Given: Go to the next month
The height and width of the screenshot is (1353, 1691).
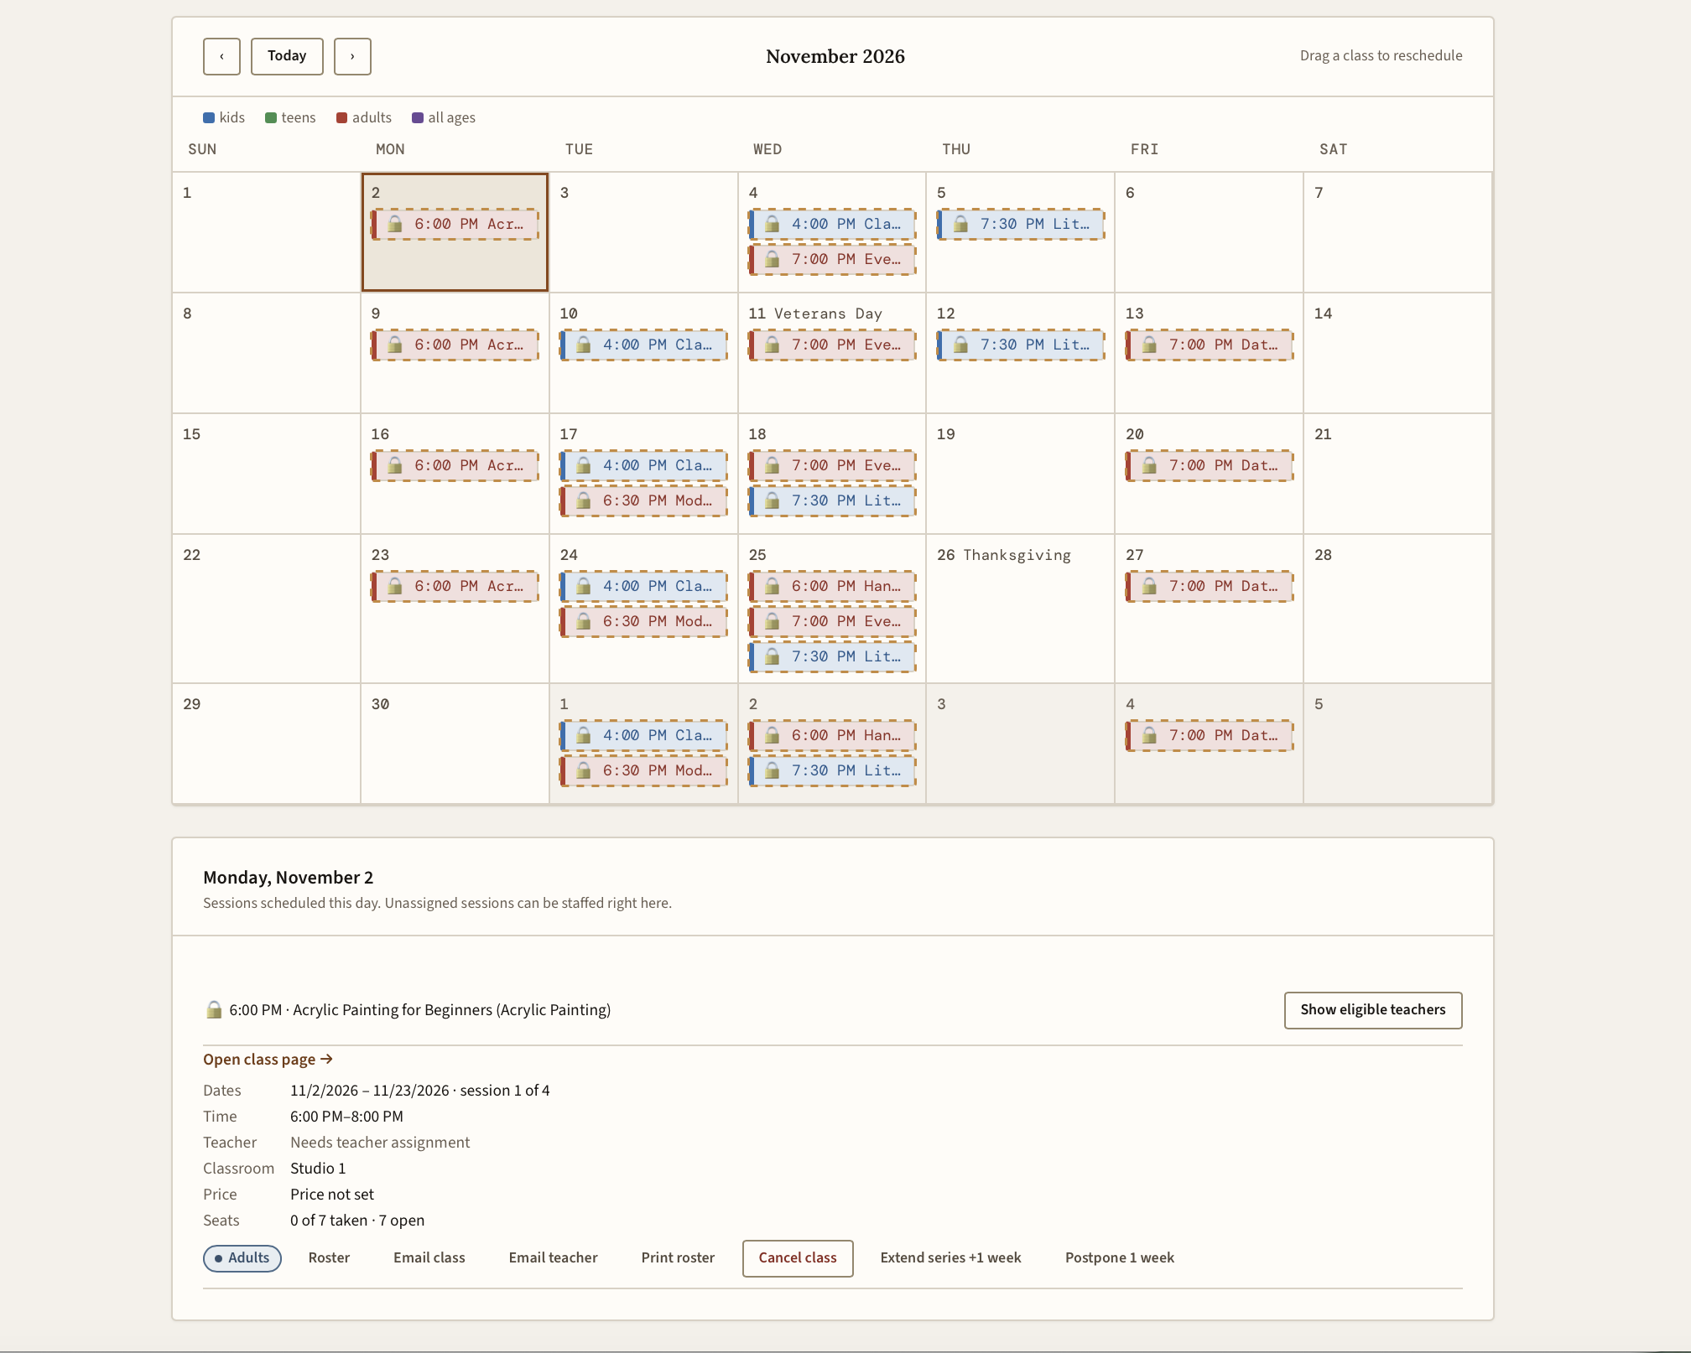Looking at the screenshot, I should (352, 56).
